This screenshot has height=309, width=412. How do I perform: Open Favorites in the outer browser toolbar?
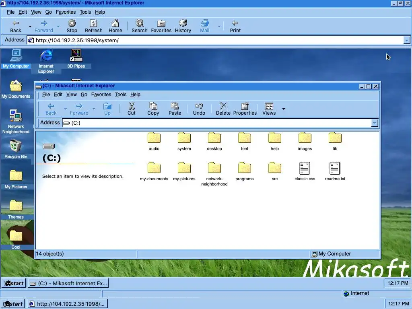coord(161,26)
